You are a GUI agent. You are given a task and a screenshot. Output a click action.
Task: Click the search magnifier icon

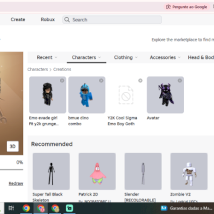pyautogui.click(x=67, y=20)
